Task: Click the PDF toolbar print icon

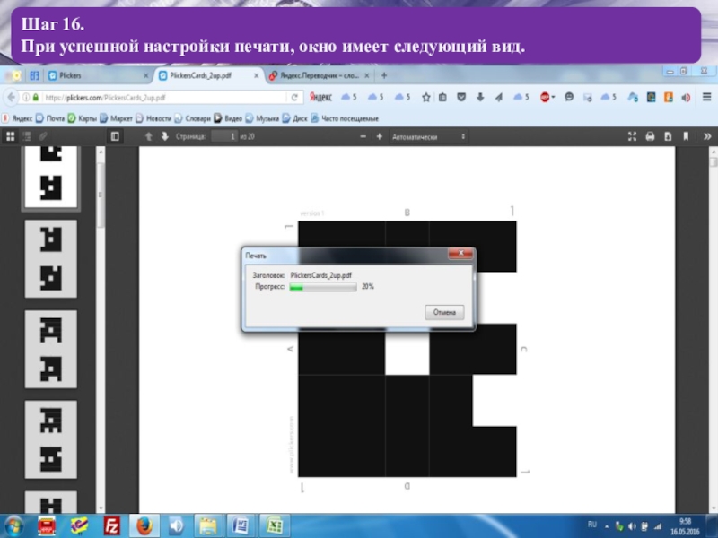Action: (650, 136)
